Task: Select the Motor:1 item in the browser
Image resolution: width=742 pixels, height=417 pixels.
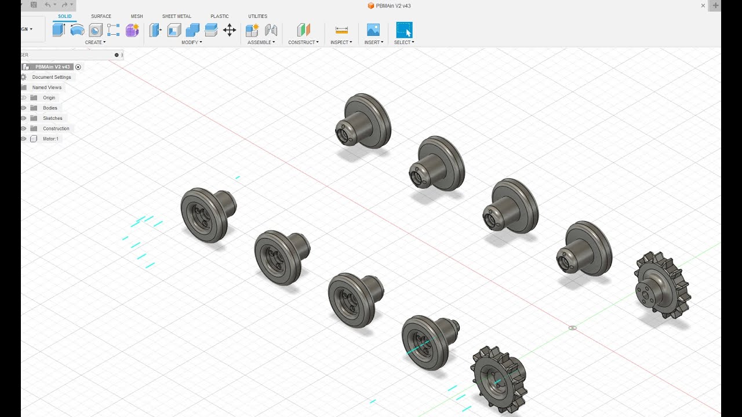Action: coord(50,139)
